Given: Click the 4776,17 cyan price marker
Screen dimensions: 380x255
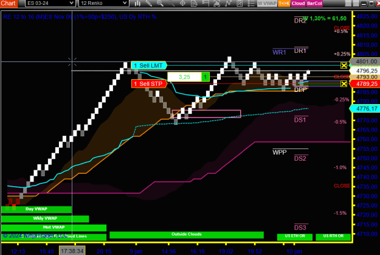Looking at the screenshot, I should point(366,108).
